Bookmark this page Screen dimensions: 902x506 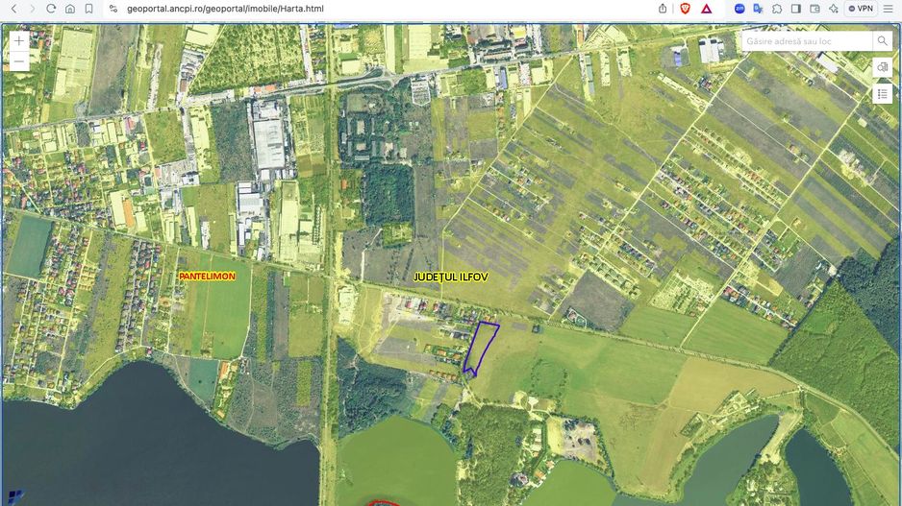88,9
